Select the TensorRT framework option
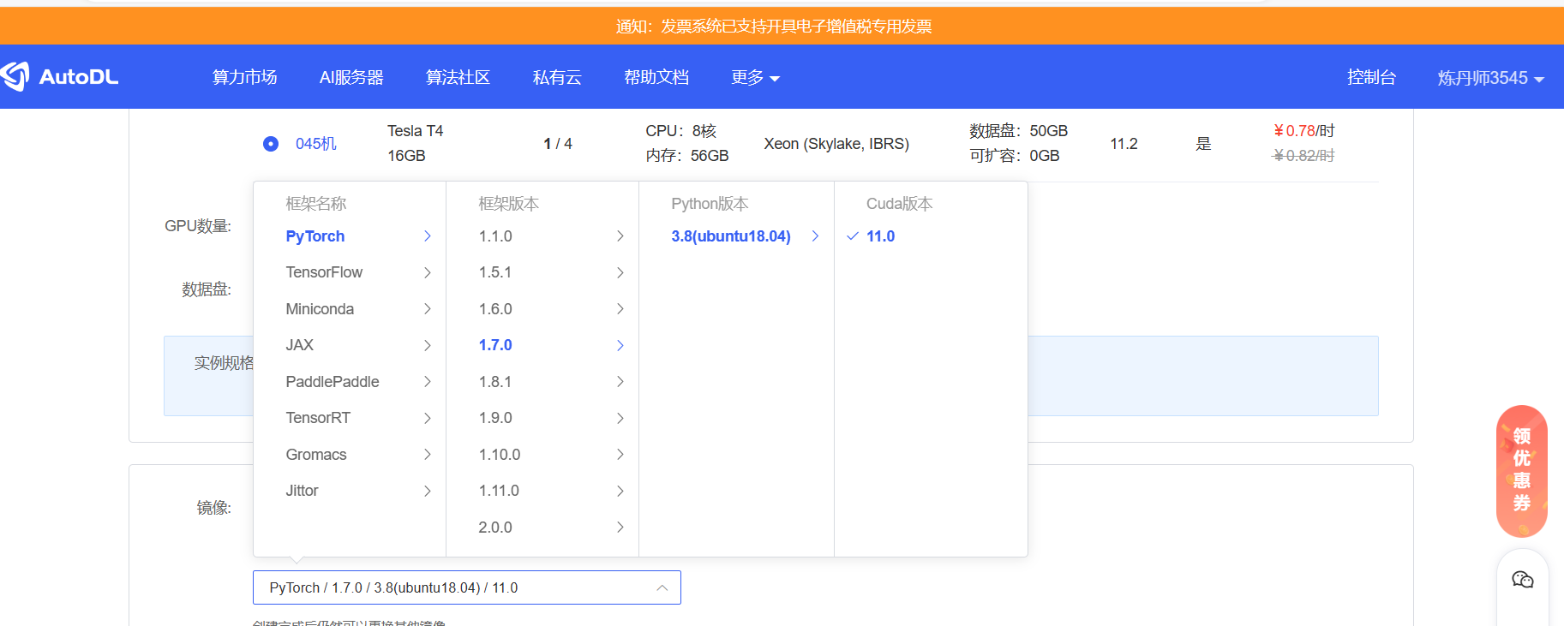Viewport: 1564px width, 626px height. point(350,418)
